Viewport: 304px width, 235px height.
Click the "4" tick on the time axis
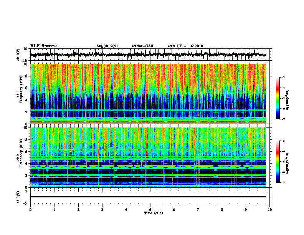pyautogui.click(x=126, y=210)
